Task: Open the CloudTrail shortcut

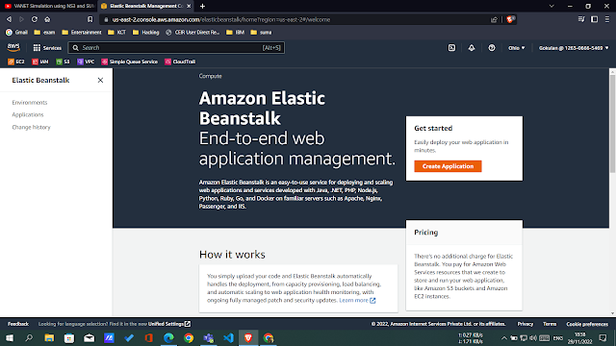Action: pos(180,62)
